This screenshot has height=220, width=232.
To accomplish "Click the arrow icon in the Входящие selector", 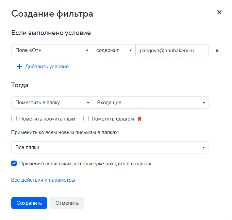I will coord(203,103).
